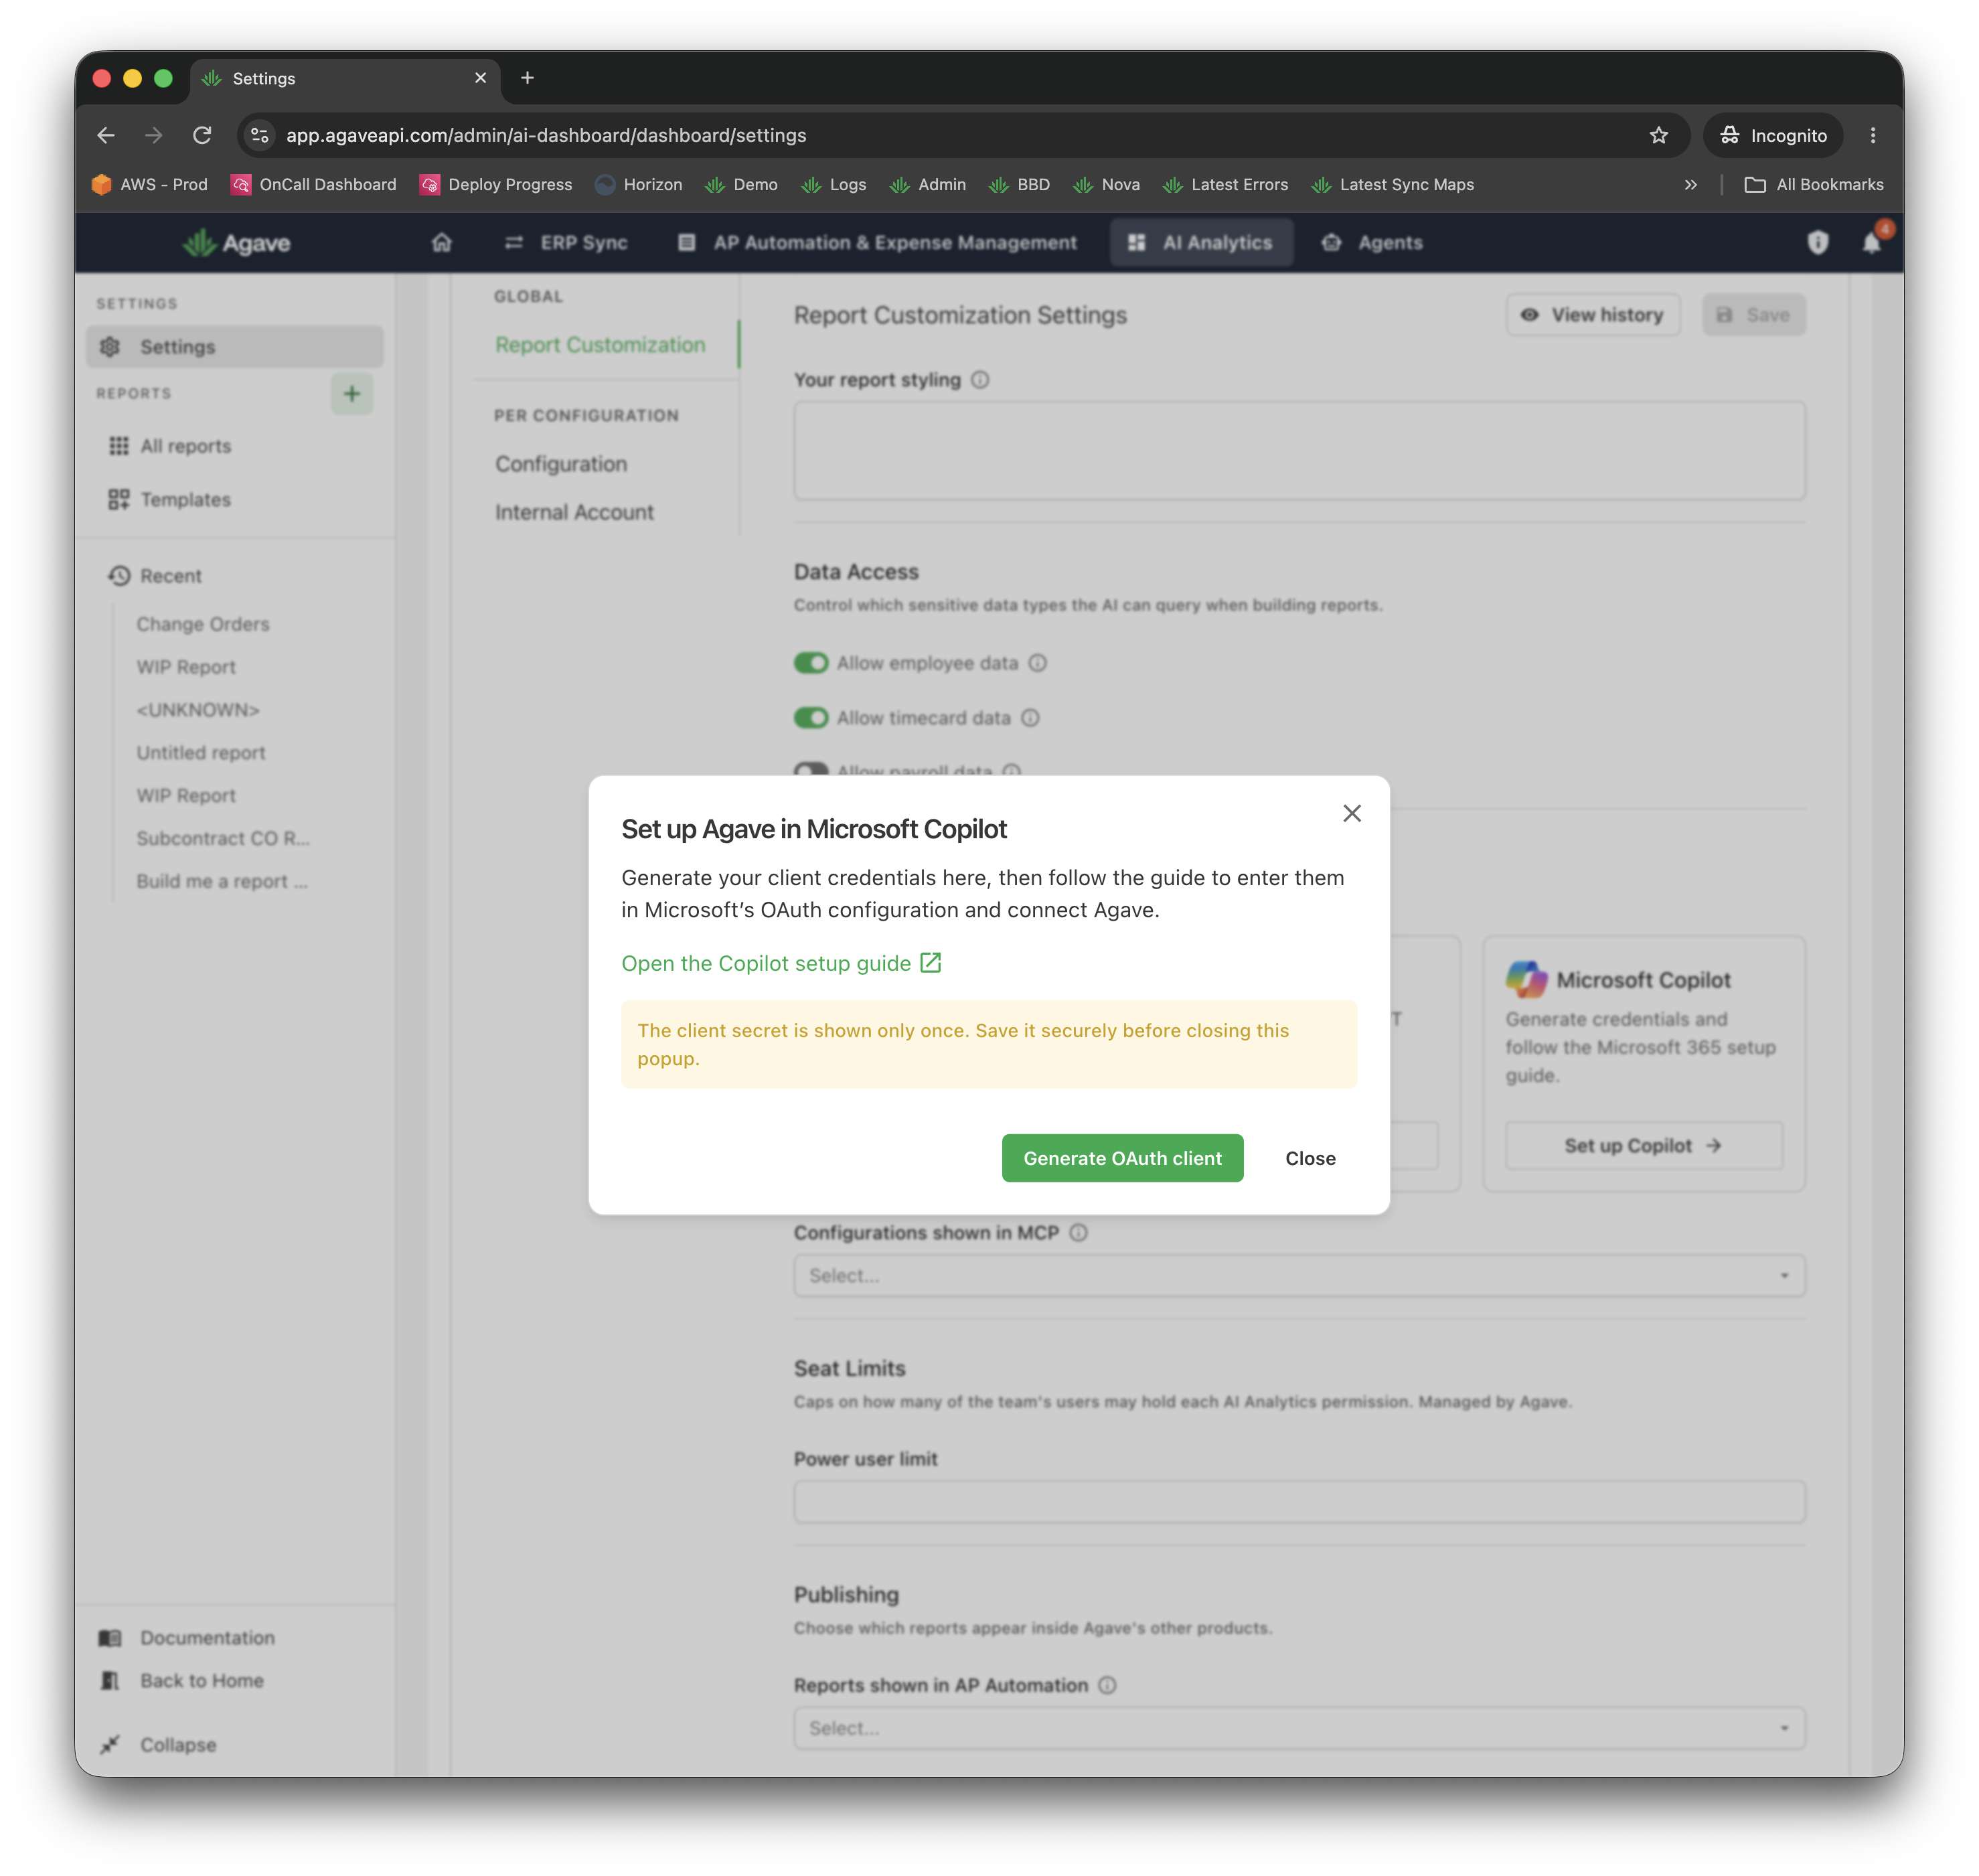Open the ERP Sync tab
The image size is (1979, 1876).
click(x=566, y=242)
